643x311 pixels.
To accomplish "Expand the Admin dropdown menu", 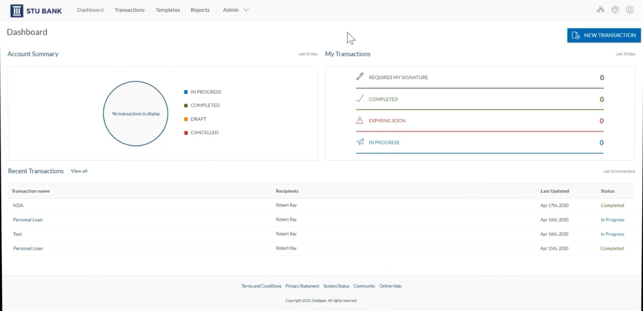I will [236, 10].
